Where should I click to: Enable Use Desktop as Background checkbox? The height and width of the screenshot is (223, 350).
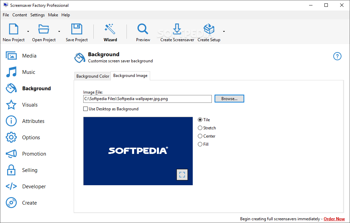[x=85, y=109]
